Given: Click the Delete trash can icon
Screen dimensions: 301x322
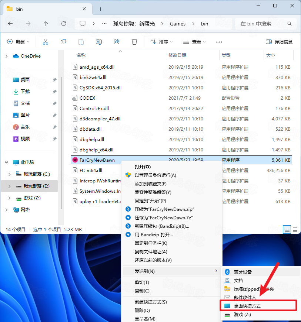Looking at the screenshot, I should click(x=134, y=42).
